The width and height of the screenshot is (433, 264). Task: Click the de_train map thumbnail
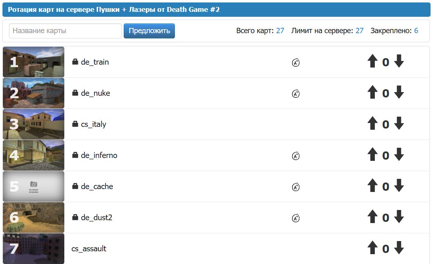click(34, 62)
